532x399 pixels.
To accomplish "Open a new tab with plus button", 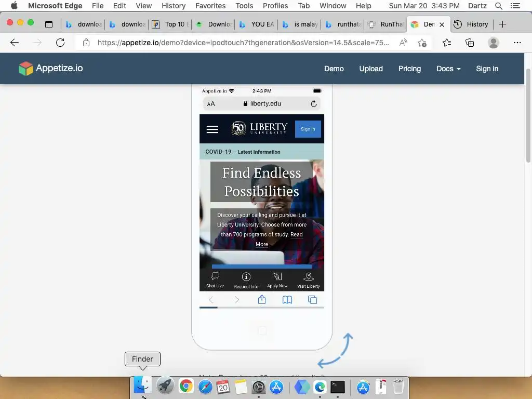I will (x=502, y=24).
